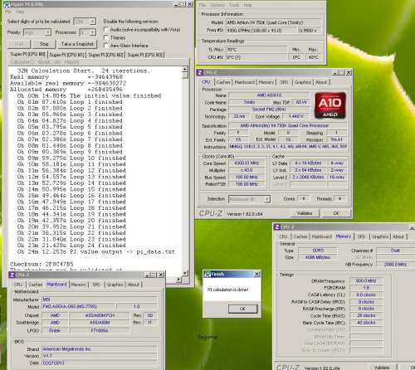Switch to the Super PI [CPU #3] tab

pyautogui.click(x=145, y=55)
